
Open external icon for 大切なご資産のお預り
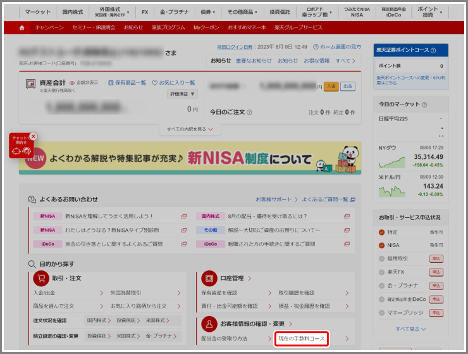tap(347, 231)
